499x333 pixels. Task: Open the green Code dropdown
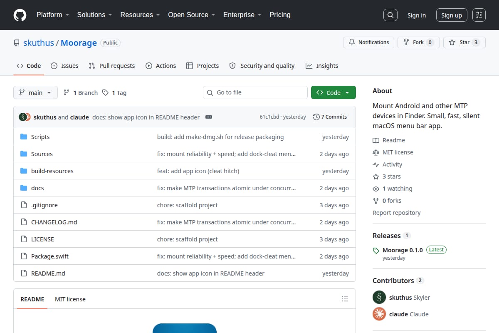pos(333,92)
